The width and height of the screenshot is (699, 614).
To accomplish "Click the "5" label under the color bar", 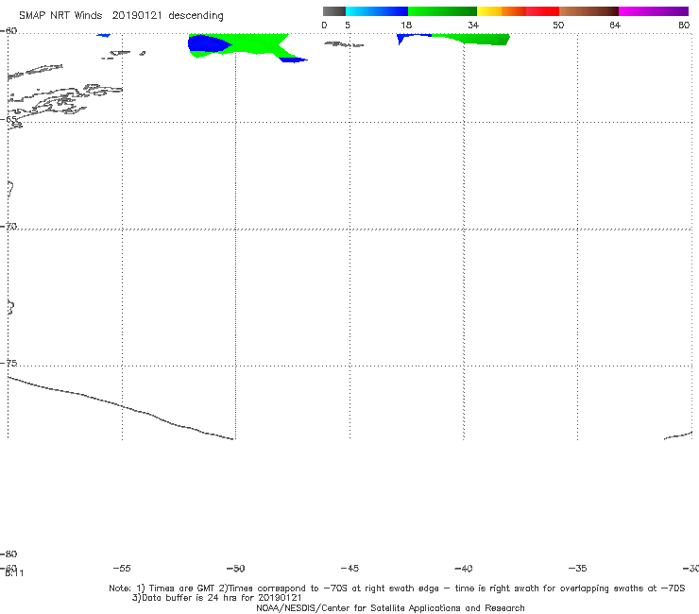I will point(348,26).
